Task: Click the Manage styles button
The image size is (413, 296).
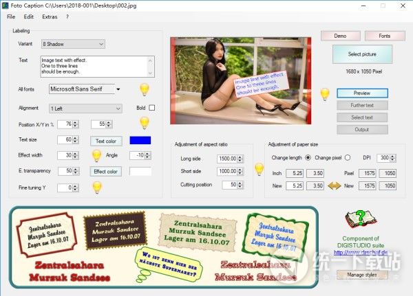Action: [x=362, y=275]
